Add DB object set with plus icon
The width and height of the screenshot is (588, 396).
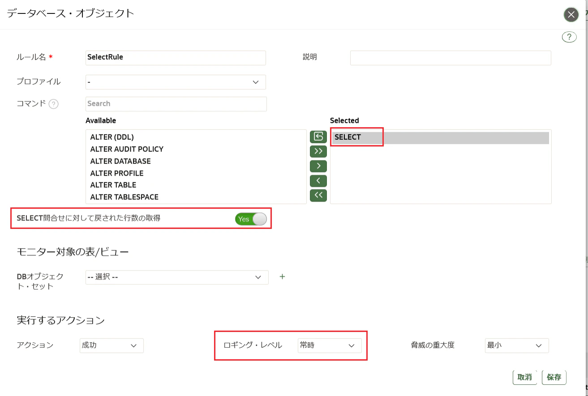point(282,276)
